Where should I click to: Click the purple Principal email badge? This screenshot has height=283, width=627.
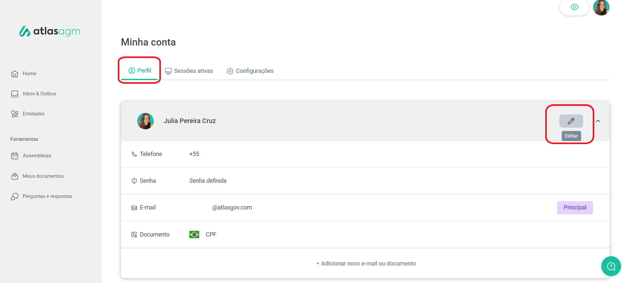coord(575,207)
